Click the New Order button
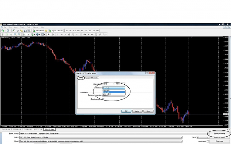The width and height of the screenshot is (231, 144). tap(38, 31)
